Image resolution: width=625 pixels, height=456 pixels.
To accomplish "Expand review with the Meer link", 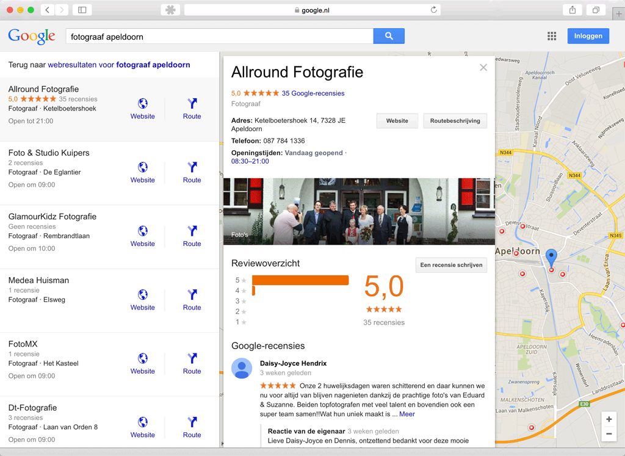I will pos(406,414).
